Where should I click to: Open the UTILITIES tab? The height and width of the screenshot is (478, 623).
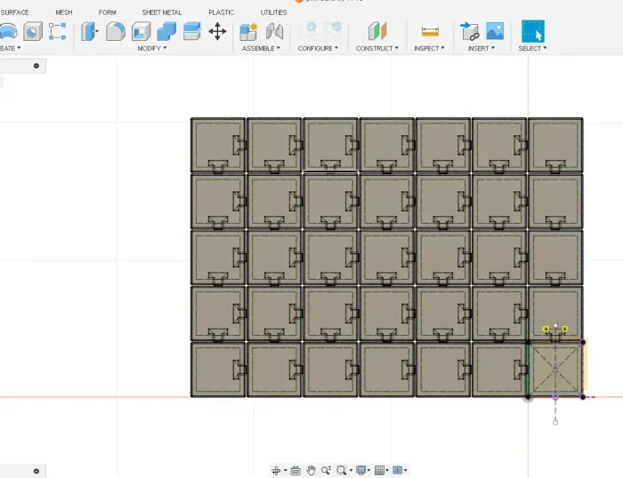click(273, 12)
